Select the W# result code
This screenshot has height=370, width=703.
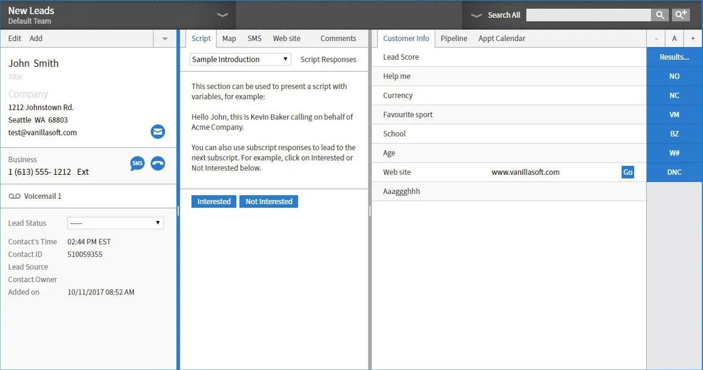coord(674,153)
